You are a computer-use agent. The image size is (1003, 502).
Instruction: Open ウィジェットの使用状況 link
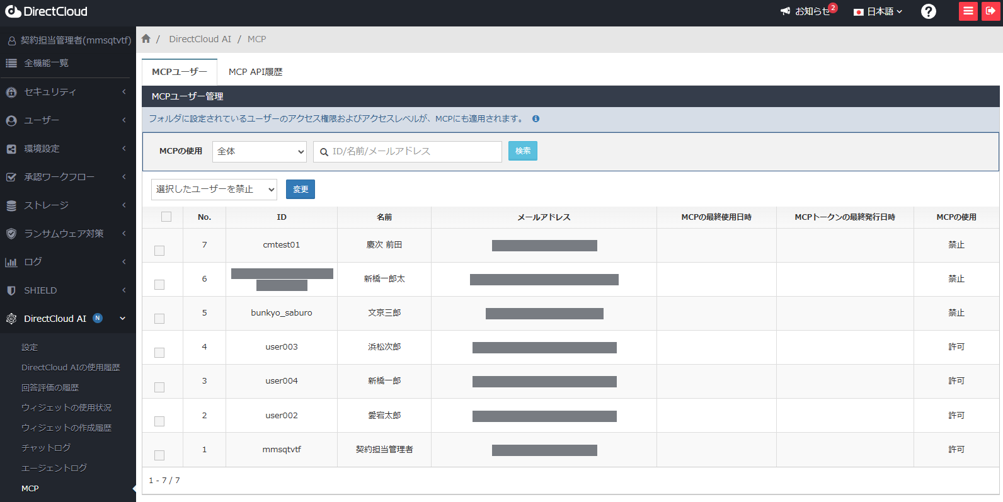[x=66, y=408]
